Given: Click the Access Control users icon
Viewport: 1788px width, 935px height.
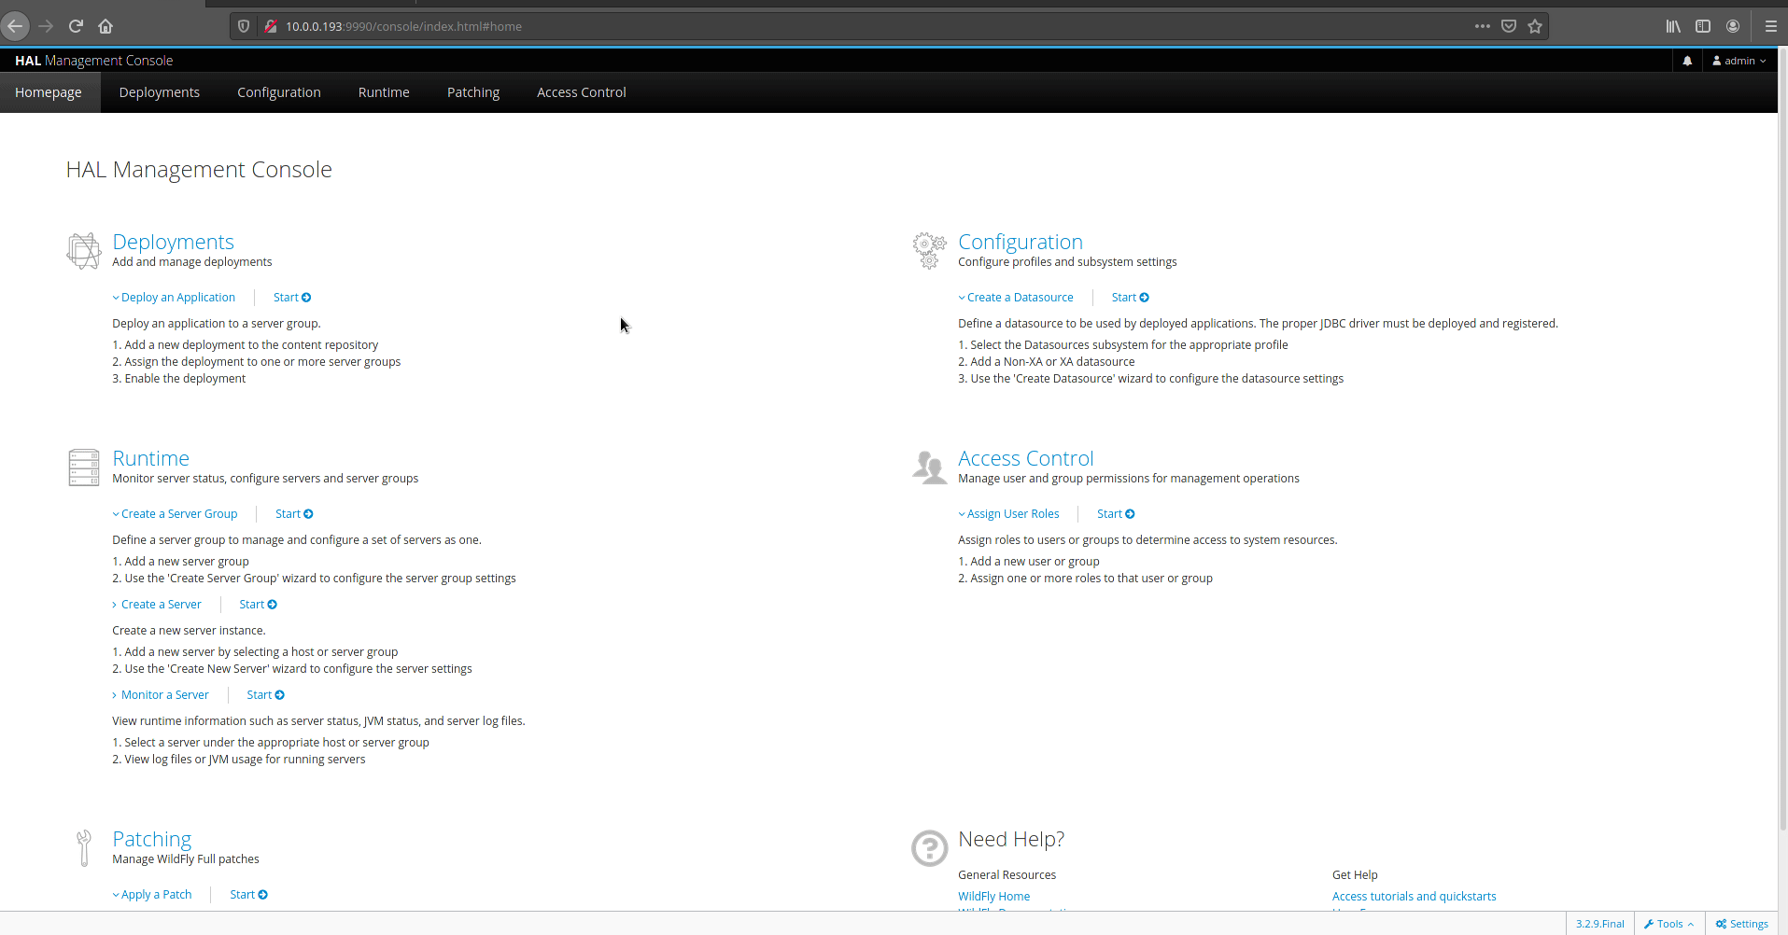Looking at the screenshot, I should 929,467.
